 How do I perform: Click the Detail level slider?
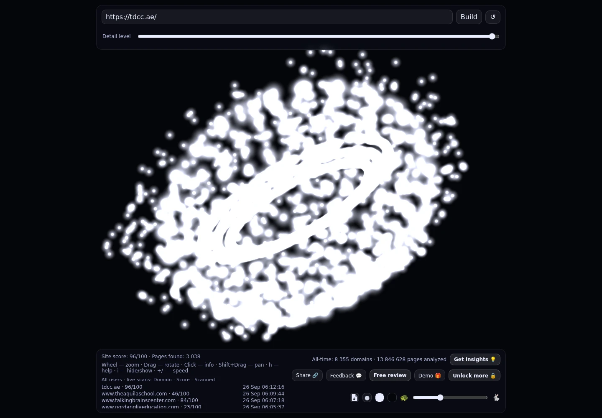point(319,36)
